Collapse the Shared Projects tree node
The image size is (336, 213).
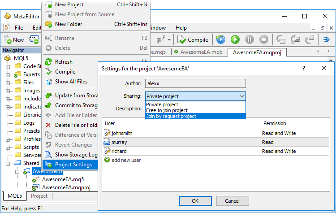pyautogui.click(x=8, y=163)
